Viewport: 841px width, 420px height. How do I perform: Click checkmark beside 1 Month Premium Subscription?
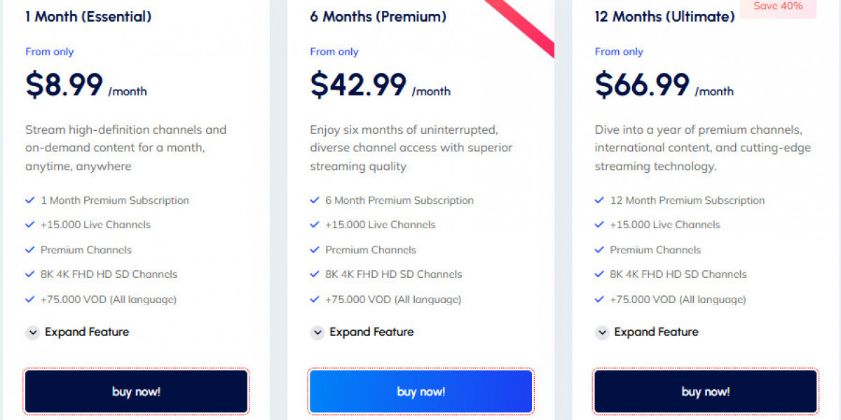tap(30, 200)
